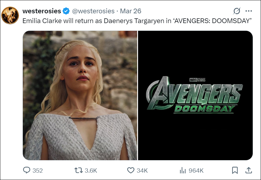Open the Grok slashed-circle icon
Screen dimensions: 261x180
coord(237,11)
